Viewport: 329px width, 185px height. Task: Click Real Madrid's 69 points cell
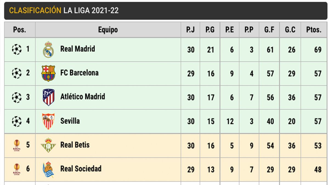tap(317, 50)
